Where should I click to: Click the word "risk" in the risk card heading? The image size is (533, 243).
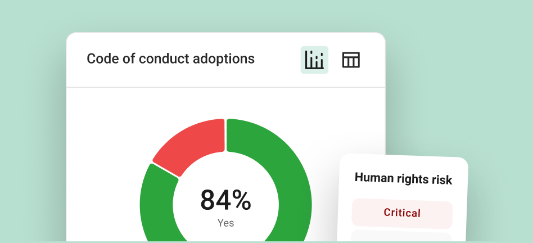coord(441,179)
